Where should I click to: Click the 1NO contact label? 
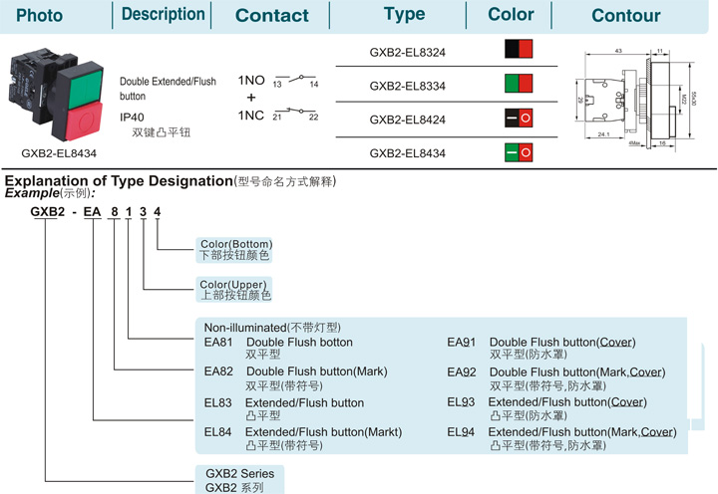coord(251,81)
